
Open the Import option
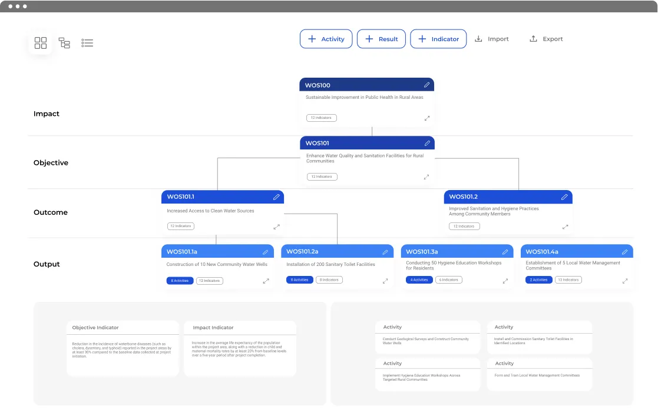(492, 39)
